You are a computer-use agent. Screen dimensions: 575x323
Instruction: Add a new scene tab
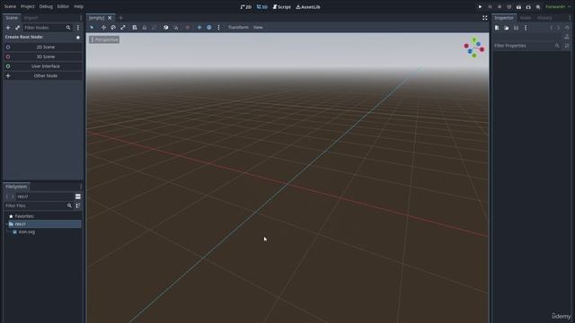tap(120, 18)
